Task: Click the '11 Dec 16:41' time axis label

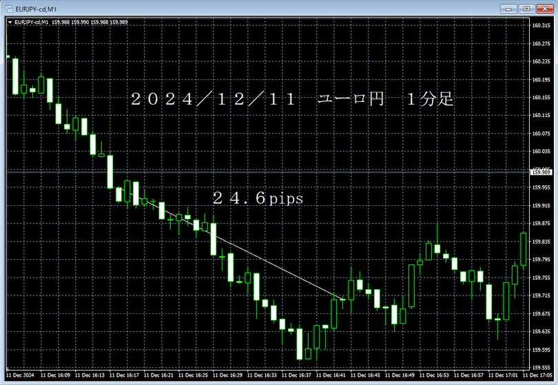Action: (x=331, y=375)
